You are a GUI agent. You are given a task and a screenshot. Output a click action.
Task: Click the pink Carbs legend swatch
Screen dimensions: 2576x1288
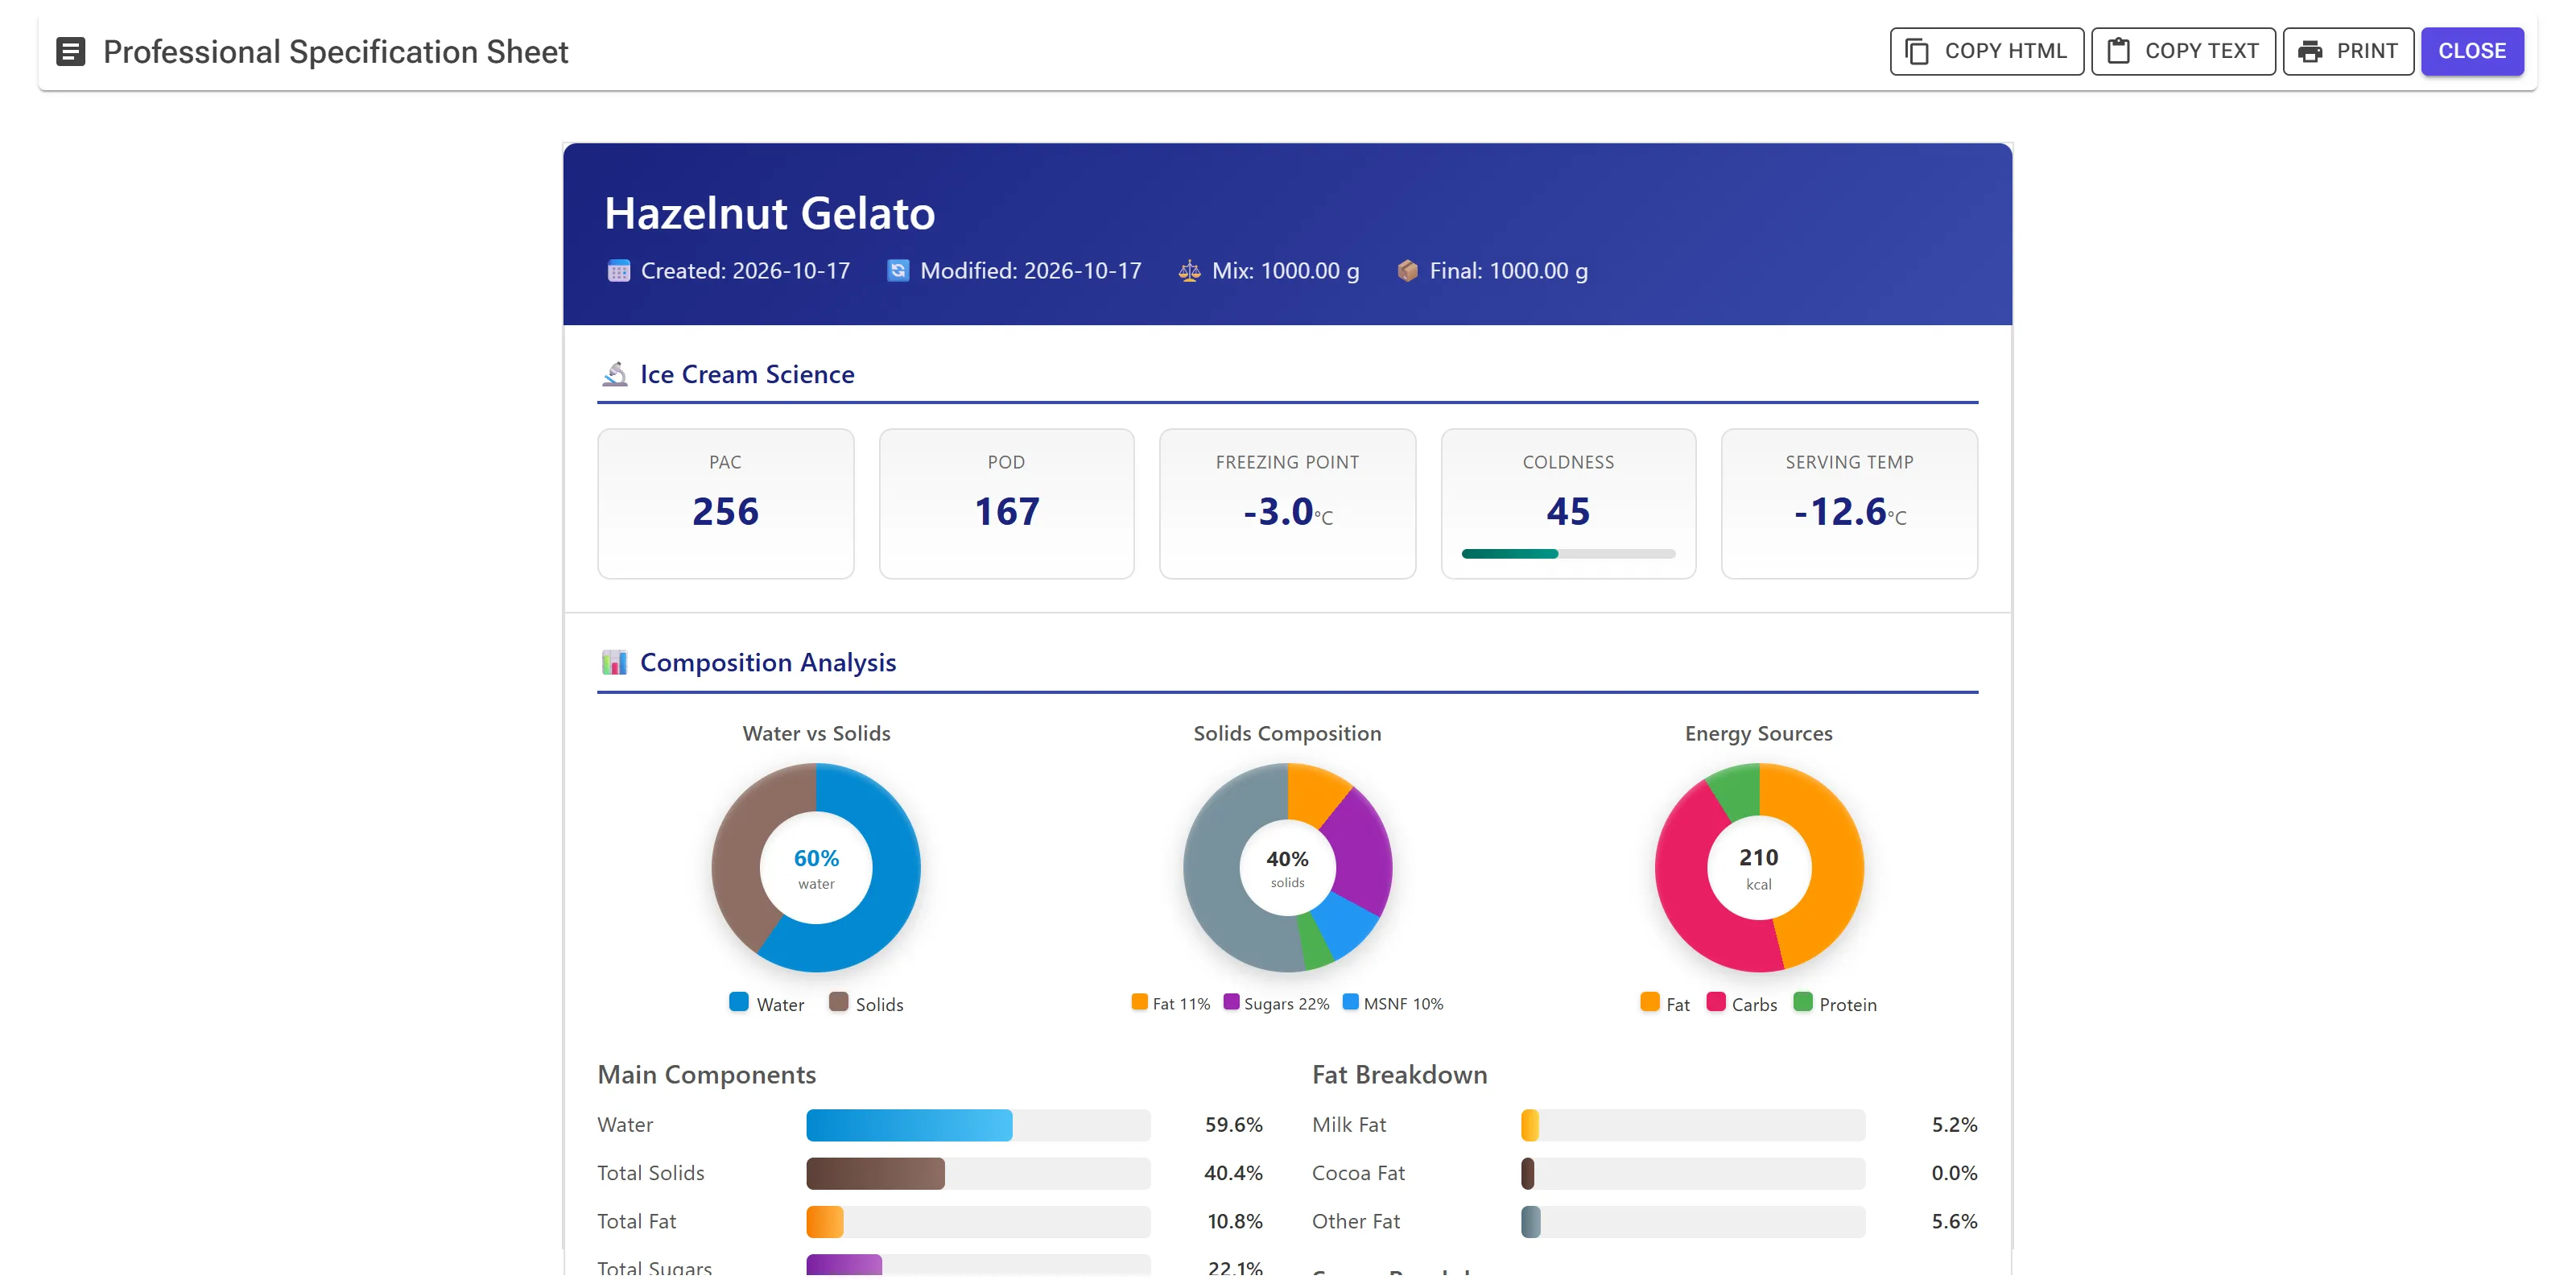pyautogui.click(x=1716, y=1002)
